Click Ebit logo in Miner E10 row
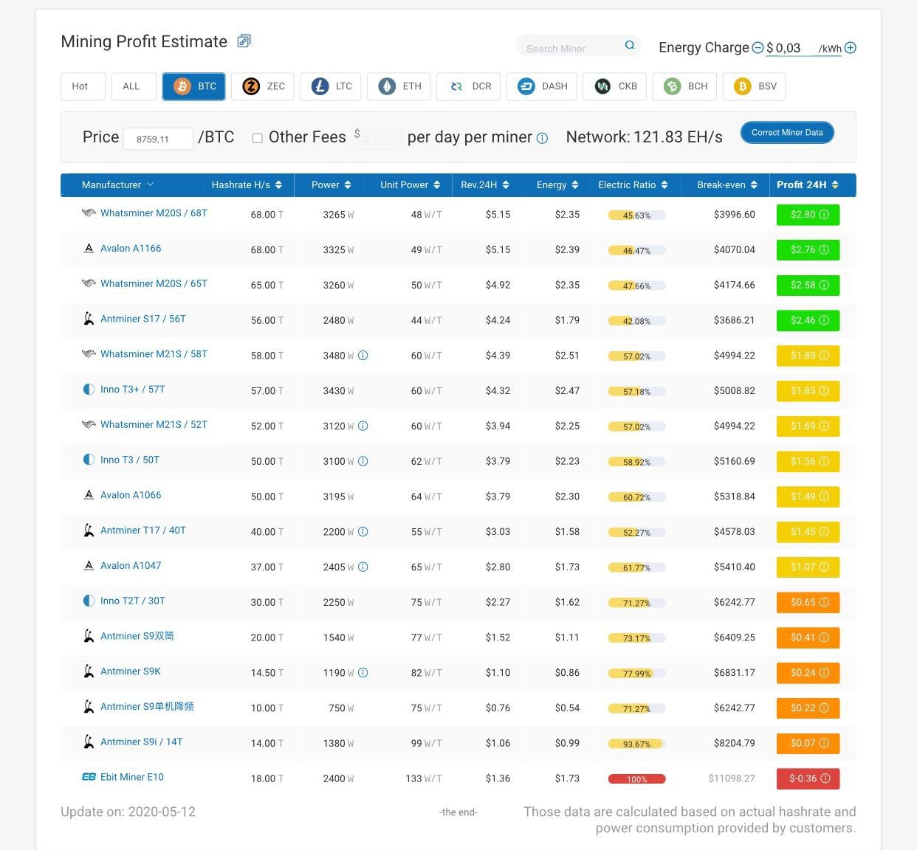 coord(89,777)
